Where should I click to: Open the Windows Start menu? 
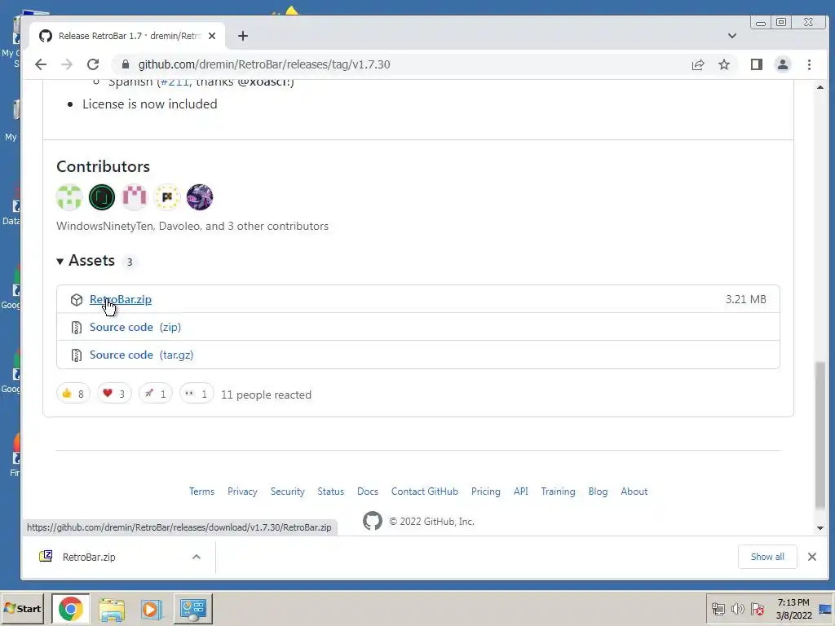pyautogui.click(x=22, y=608)
